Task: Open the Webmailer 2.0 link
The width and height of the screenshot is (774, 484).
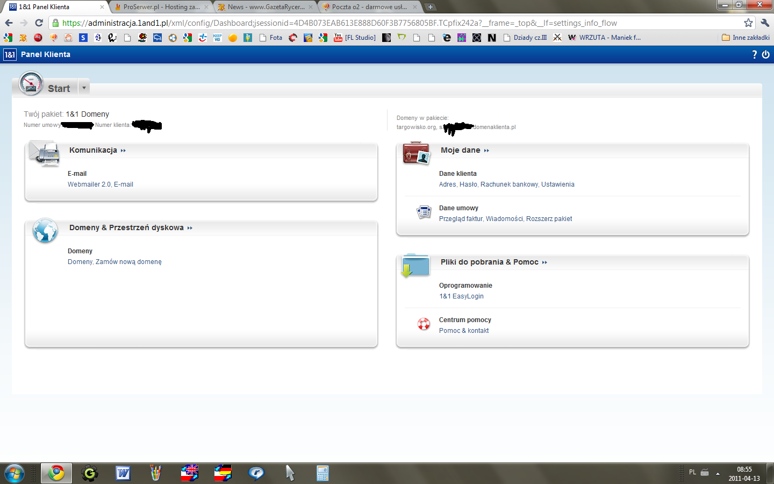Action: pos(89,184)
